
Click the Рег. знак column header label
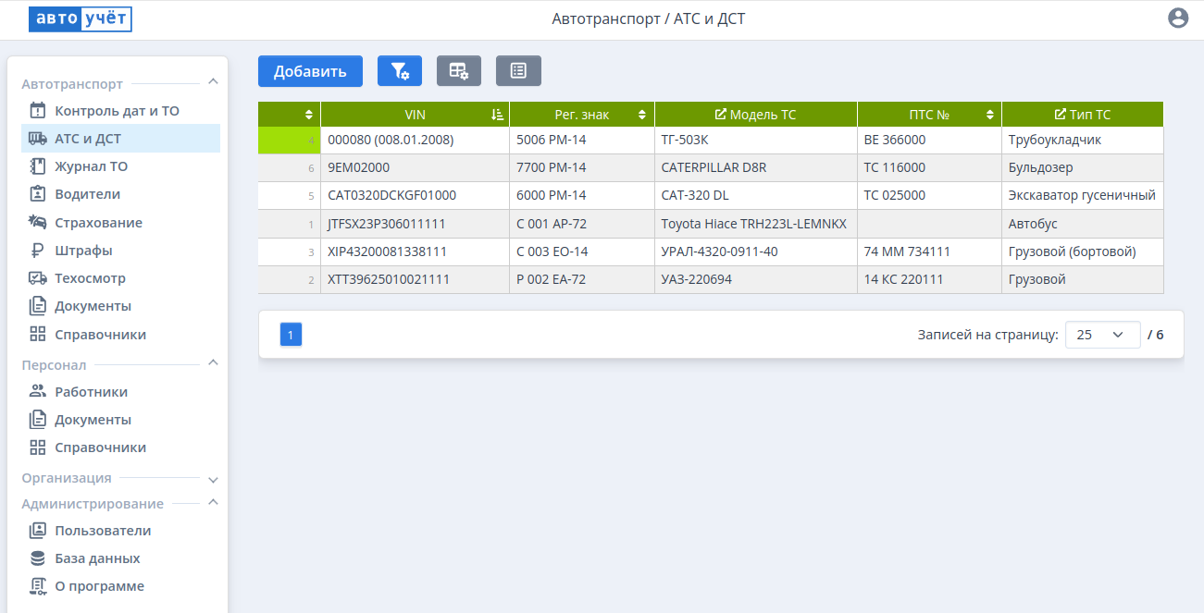582,115
